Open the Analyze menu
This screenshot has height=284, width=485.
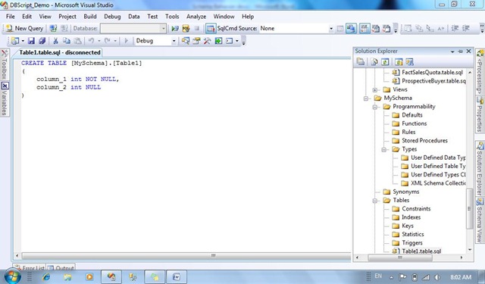[196, 17]
